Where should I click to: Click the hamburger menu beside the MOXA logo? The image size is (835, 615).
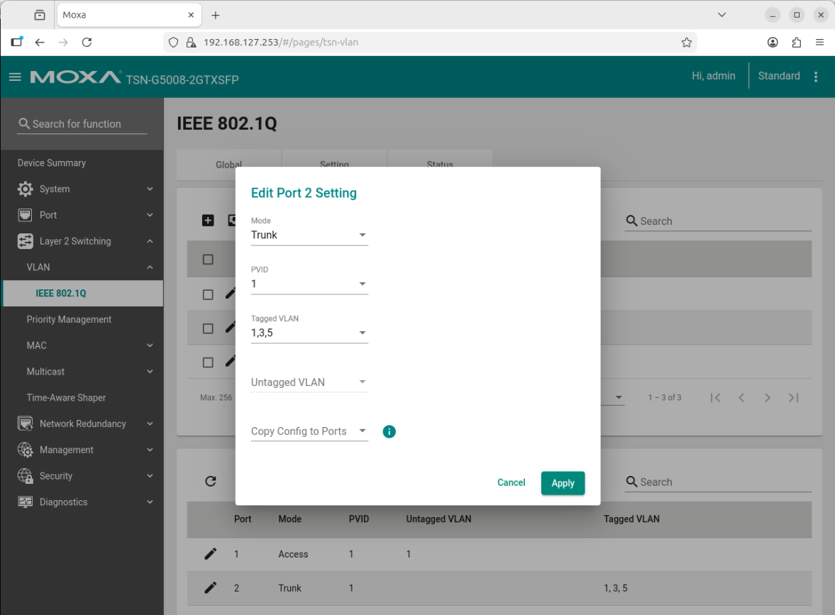[x=15, y=77]
